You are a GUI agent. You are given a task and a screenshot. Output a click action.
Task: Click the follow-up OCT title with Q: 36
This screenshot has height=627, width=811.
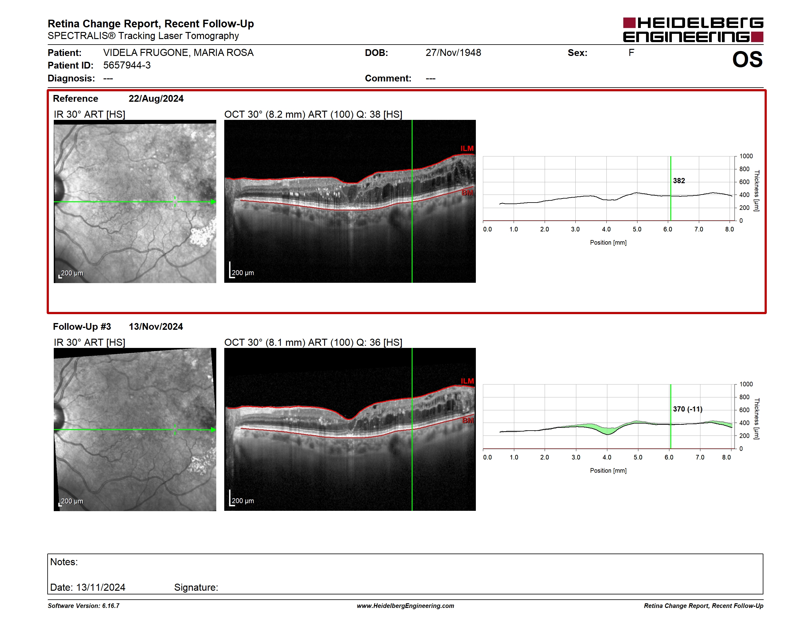pyautogui.click(x=313, y=342)
